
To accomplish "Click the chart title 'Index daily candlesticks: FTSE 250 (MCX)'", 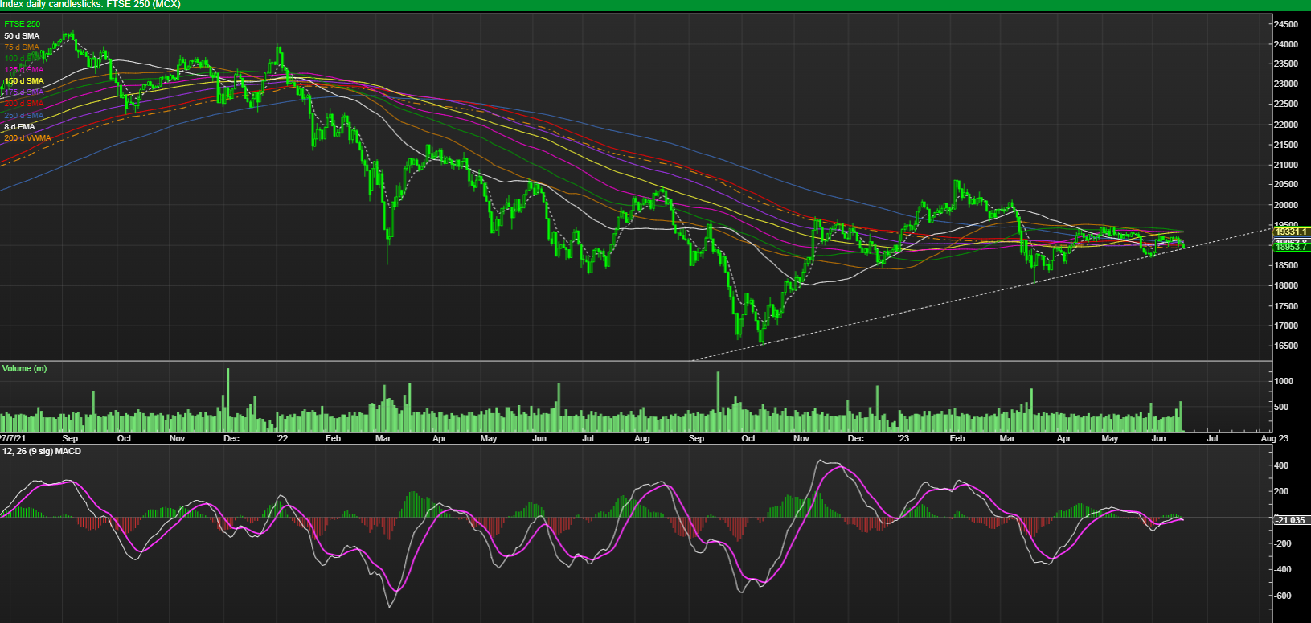I will [x=90, y=5].
